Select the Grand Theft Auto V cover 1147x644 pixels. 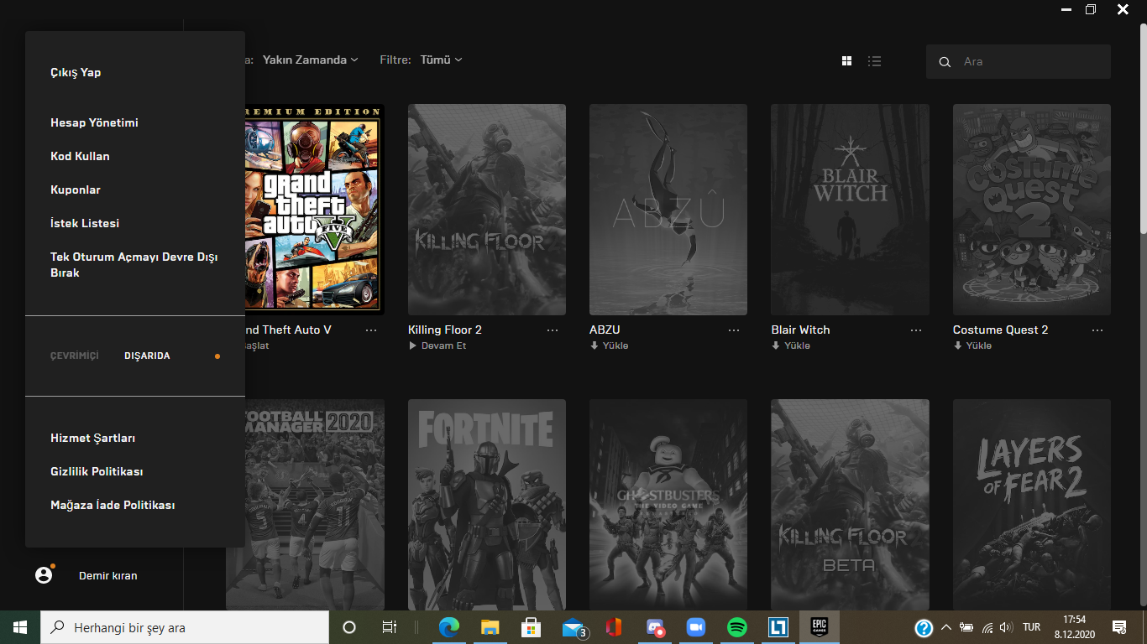(x=314, y=210)
